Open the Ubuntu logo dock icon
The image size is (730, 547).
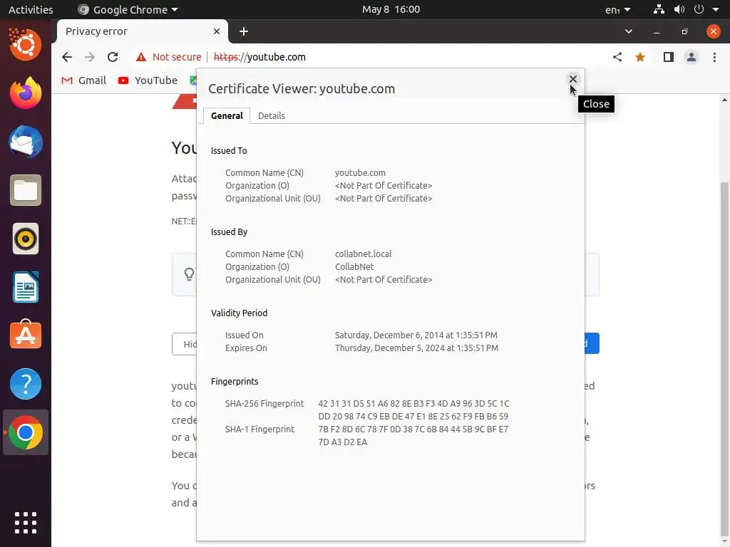coord(26,45)
